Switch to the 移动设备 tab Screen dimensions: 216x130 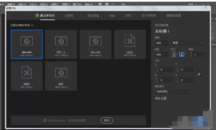coord(93,15)
